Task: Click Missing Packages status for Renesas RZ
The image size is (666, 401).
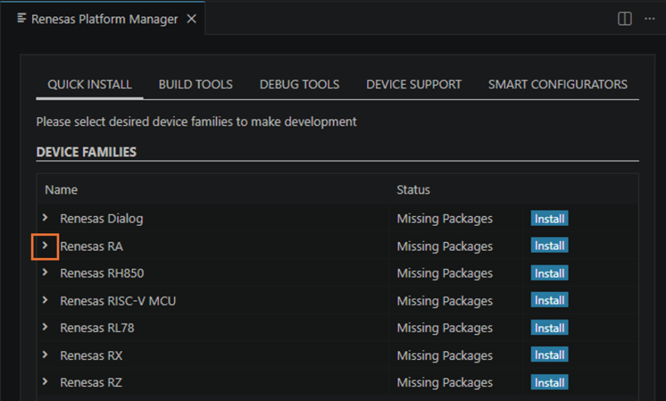Action: coord(445,382)
